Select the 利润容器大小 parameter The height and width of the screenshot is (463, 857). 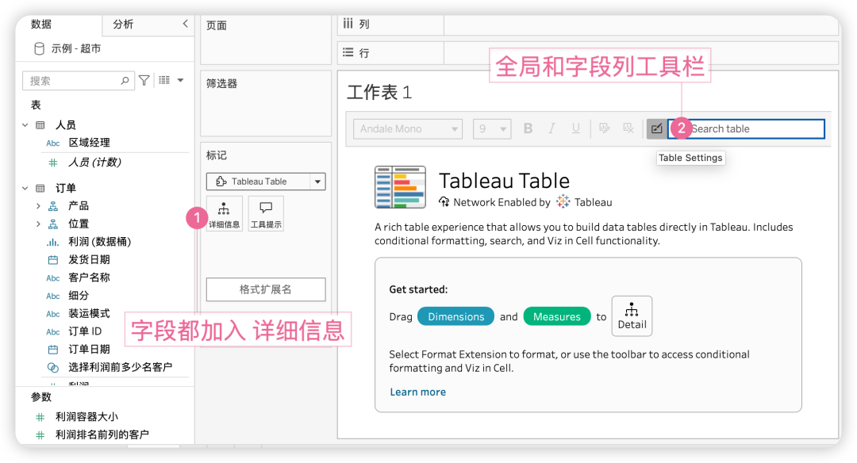pos(87,417)
